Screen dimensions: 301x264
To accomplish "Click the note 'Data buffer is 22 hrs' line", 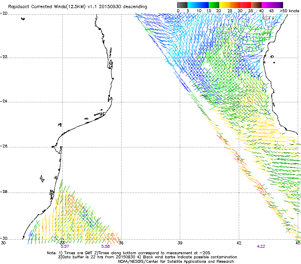I will click(x=147, y=257).
